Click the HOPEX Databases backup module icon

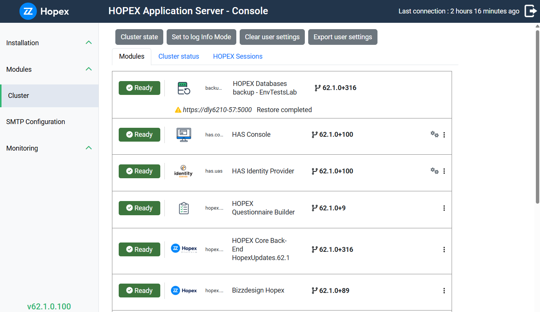pos(184,88)
